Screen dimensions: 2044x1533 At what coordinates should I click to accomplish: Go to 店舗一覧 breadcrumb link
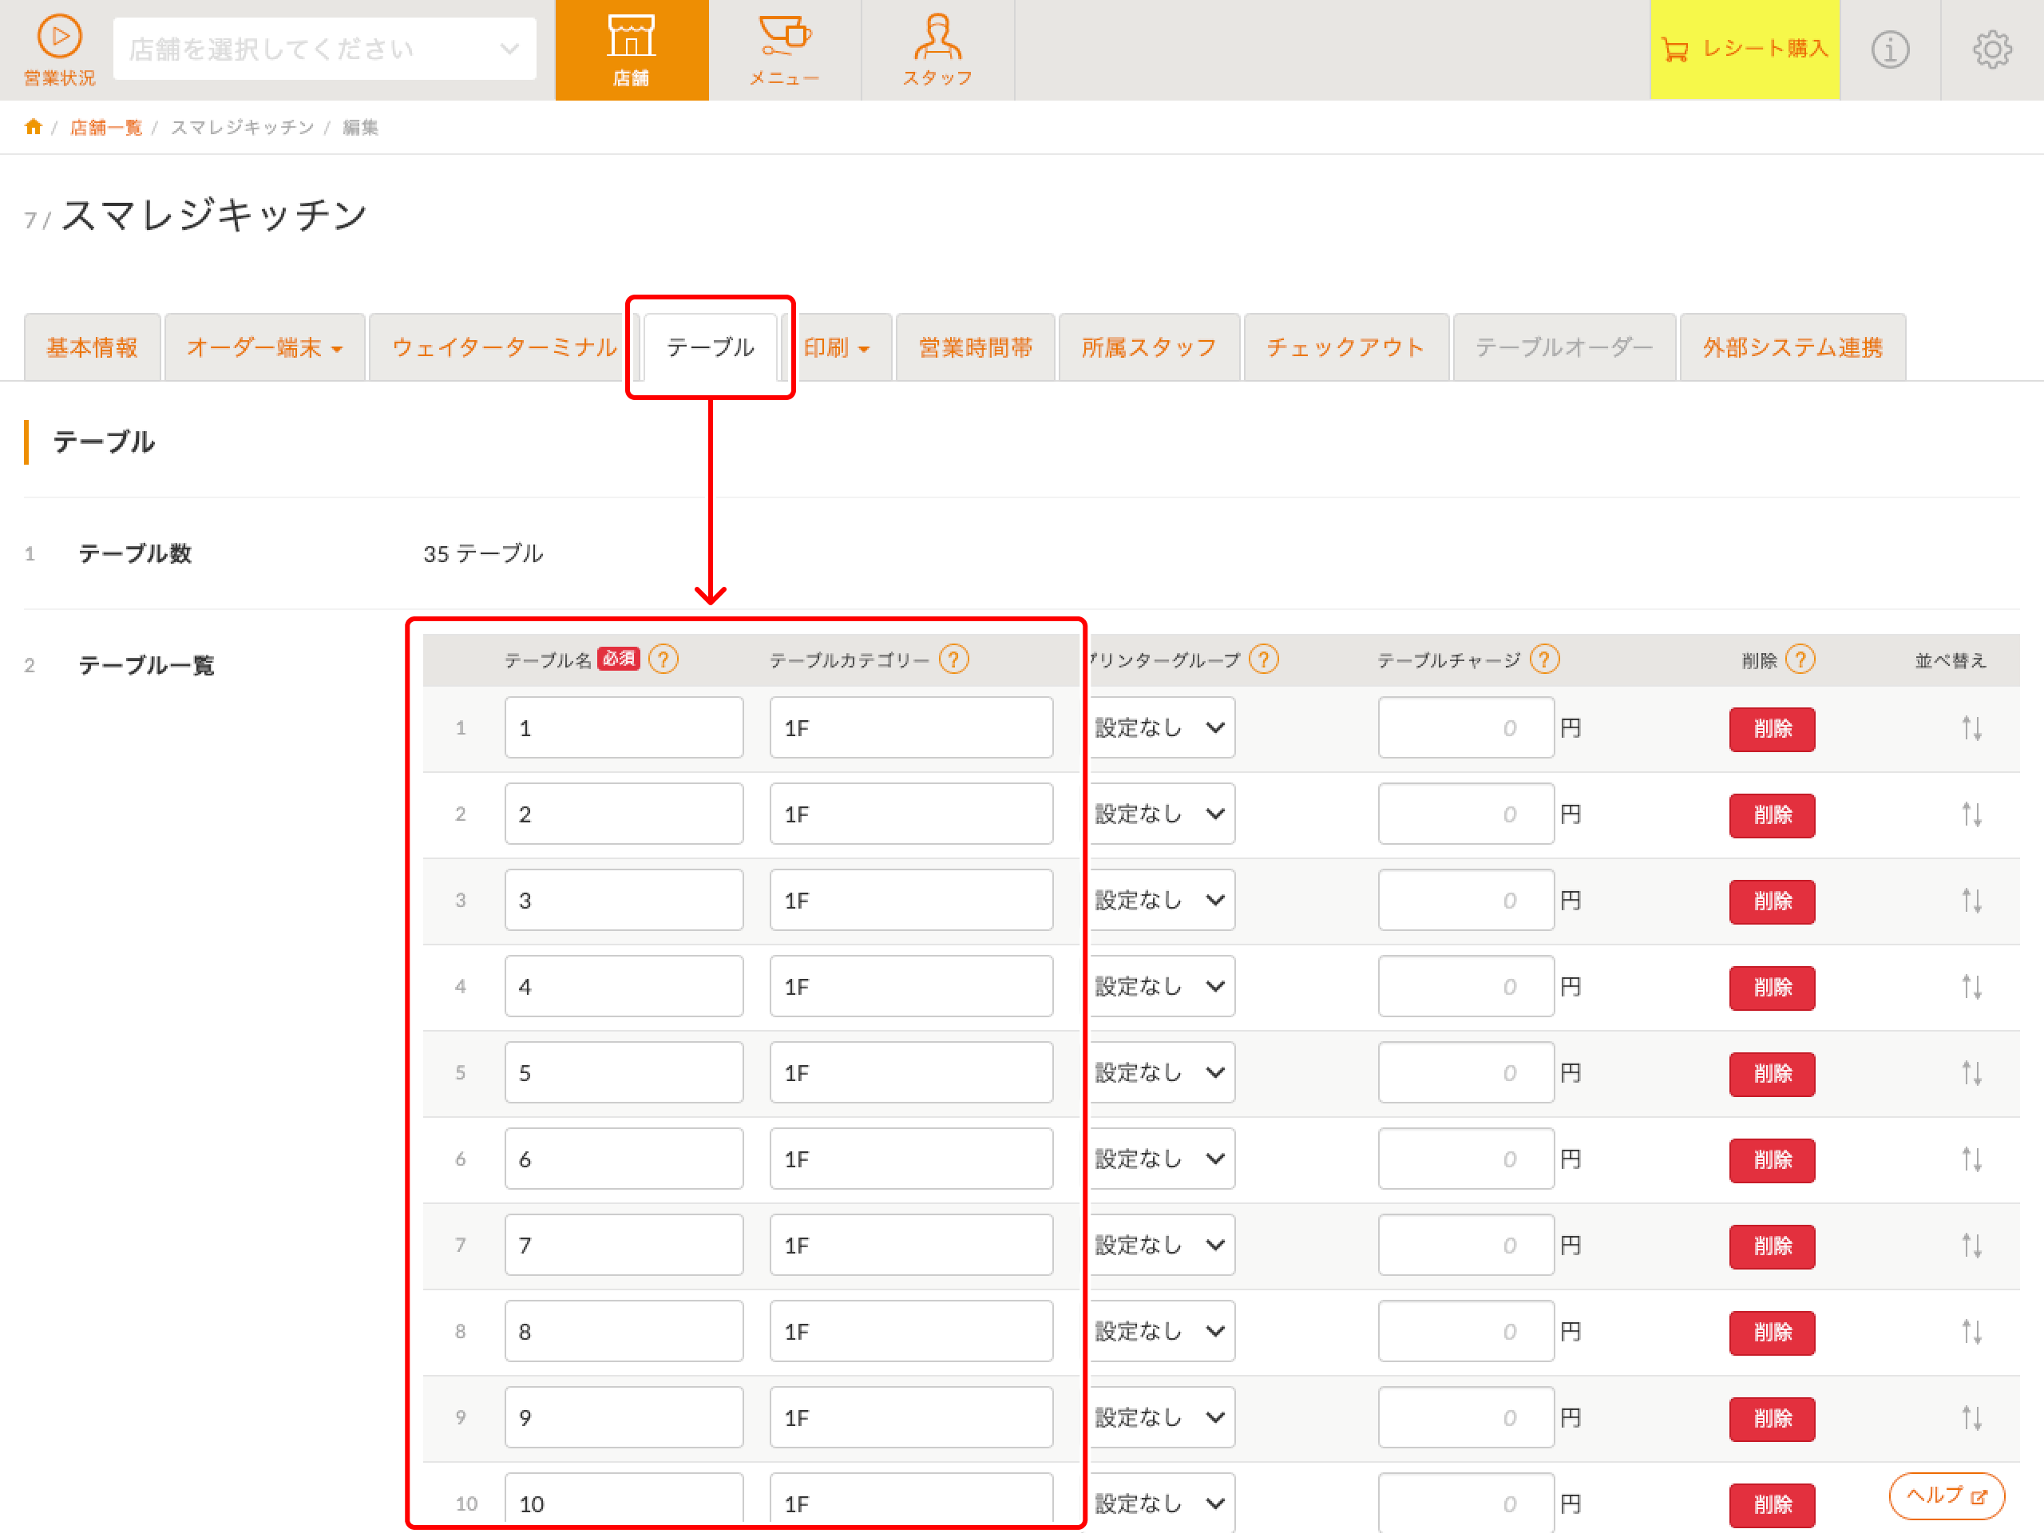(106, 128)
